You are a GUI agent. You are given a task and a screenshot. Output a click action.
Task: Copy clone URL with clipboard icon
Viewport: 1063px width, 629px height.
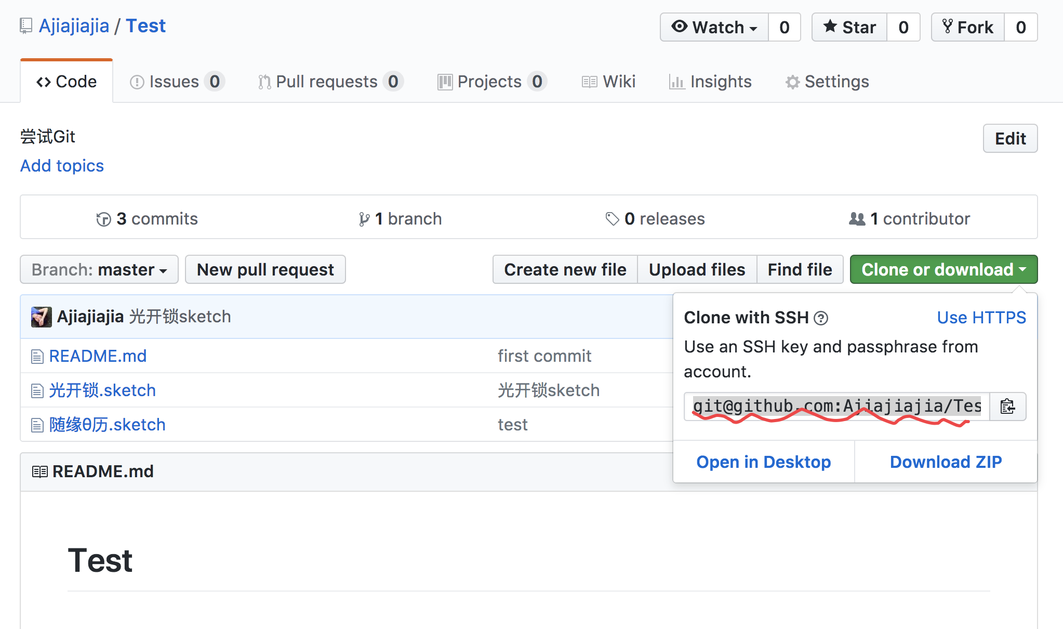(1008, 406)
